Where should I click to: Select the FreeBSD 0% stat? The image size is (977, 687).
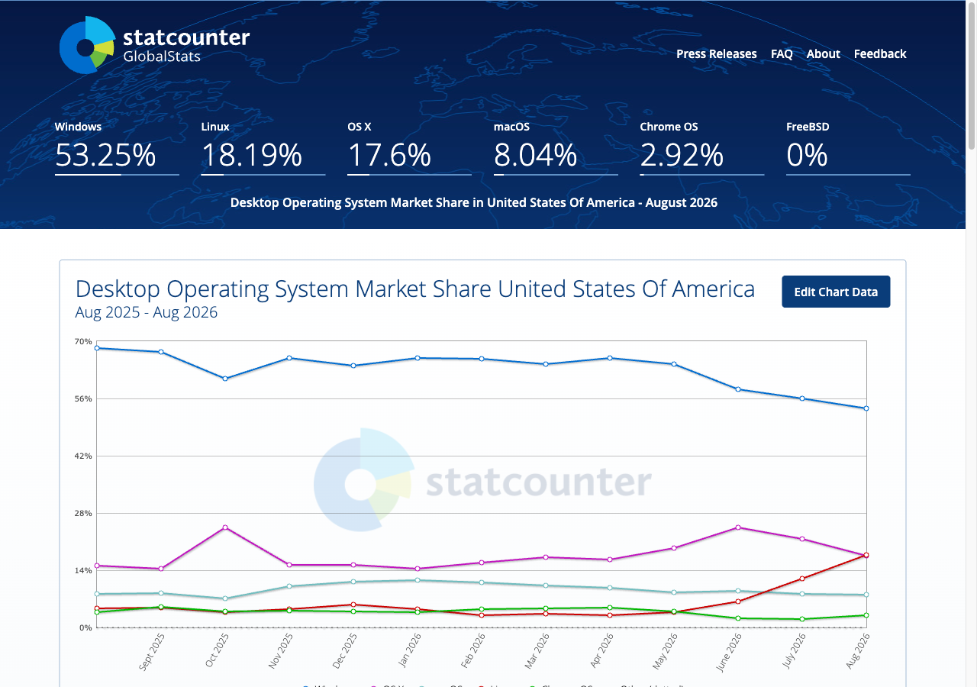point(848,147)
